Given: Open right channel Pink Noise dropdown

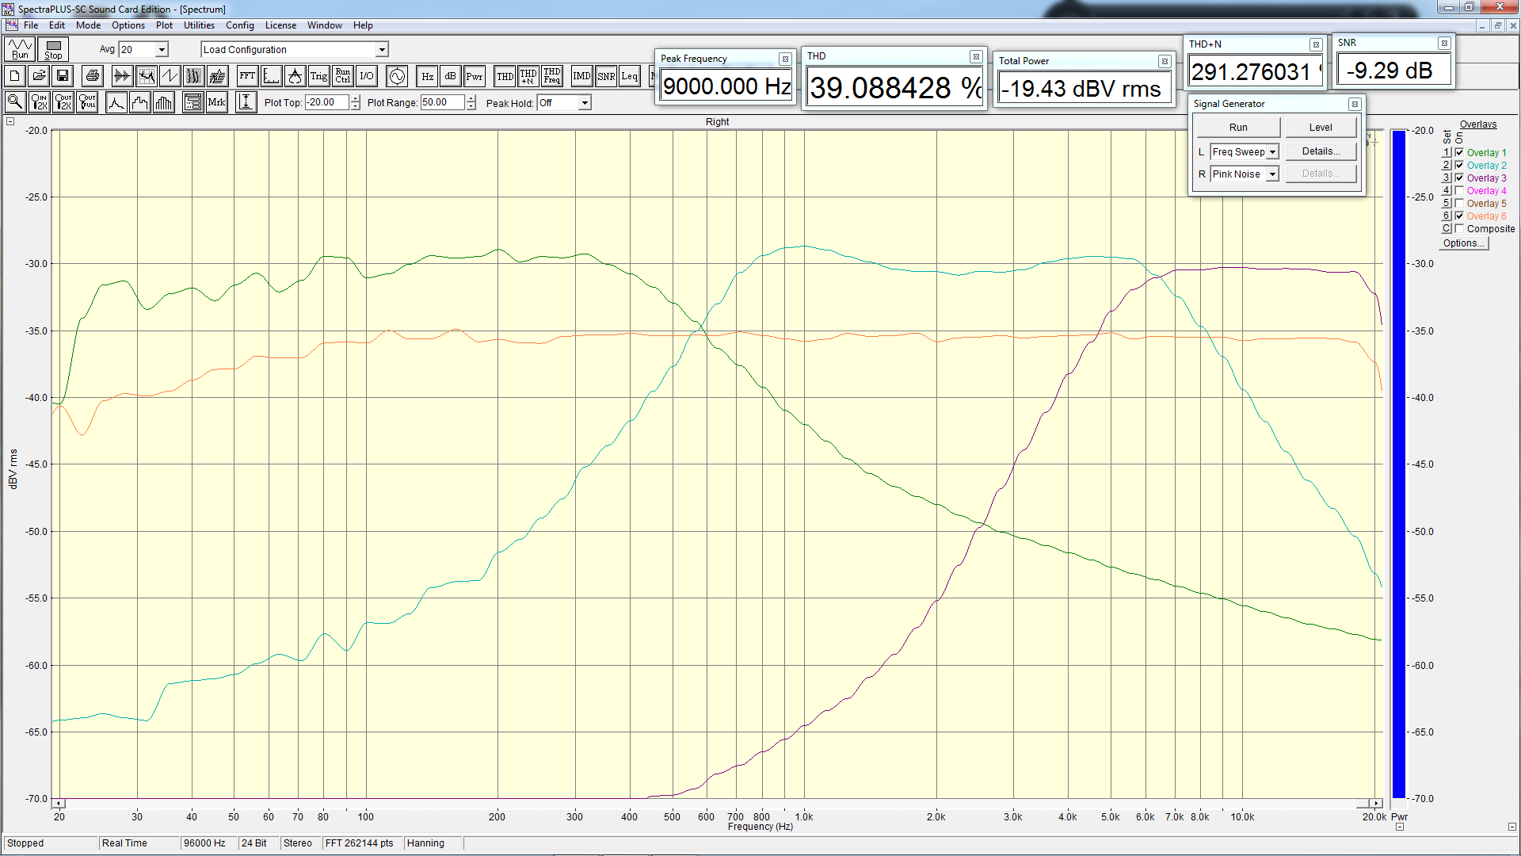Looking at the screenshot, I should (x=1272, y=174).
